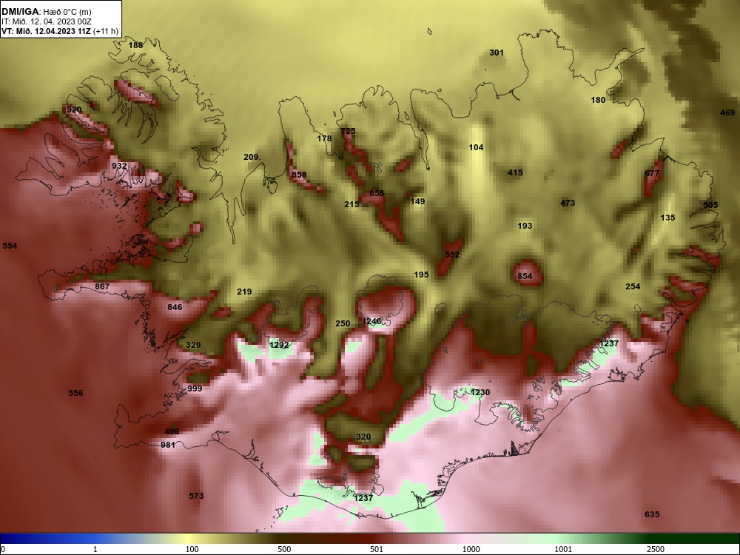Click the map value '635'

click(x=652, y=514)
